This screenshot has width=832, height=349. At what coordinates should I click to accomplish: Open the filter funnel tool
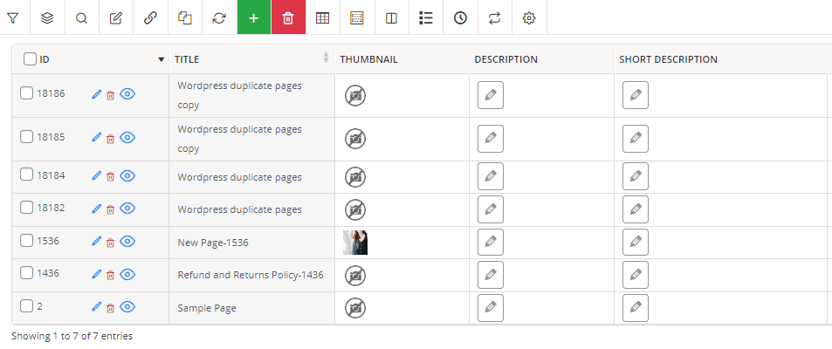pos(13,17)
